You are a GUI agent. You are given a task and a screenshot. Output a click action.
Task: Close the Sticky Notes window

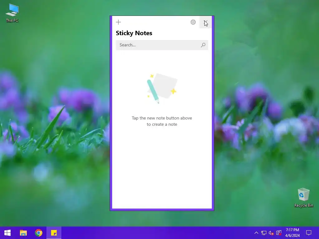[206, 22]
